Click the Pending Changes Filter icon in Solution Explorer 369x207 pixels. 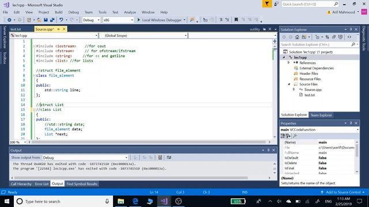point(318,37)
